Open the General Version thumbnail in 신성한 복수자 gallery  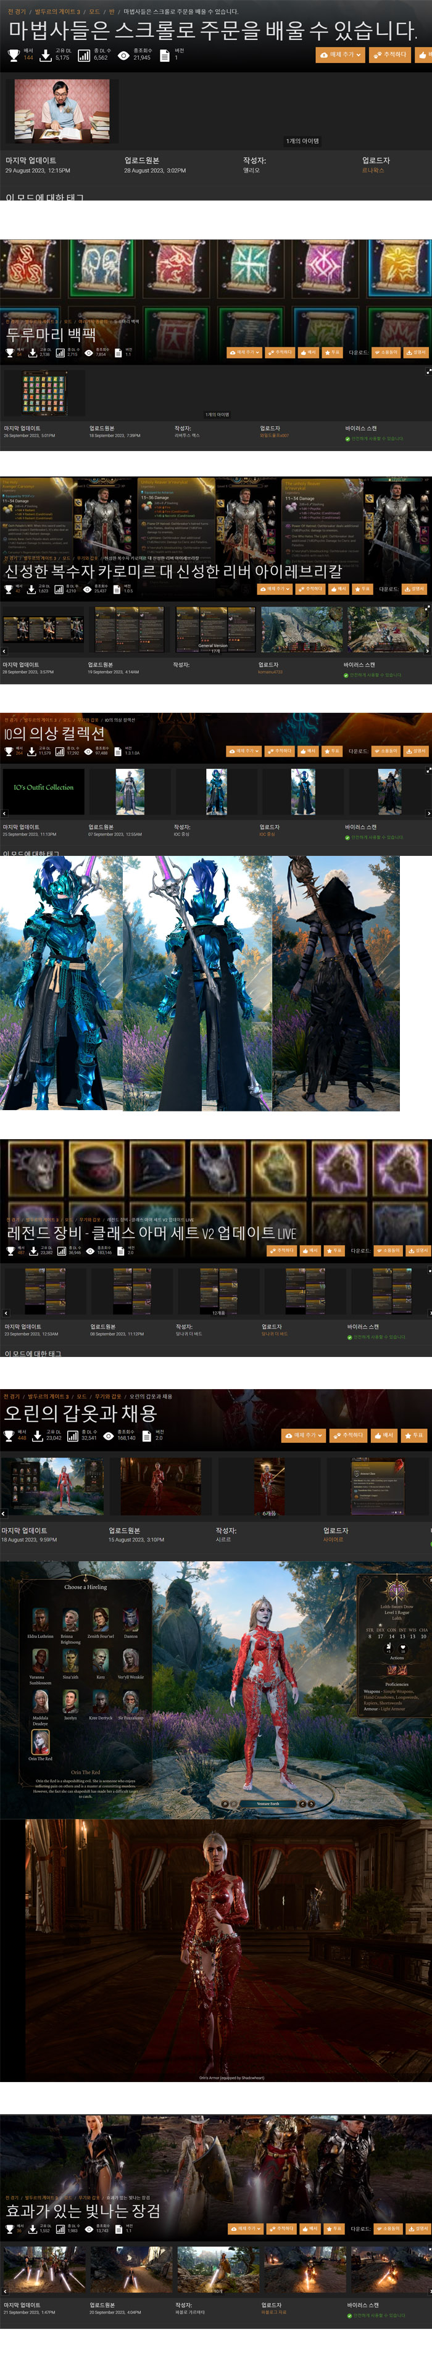(215, 628)
